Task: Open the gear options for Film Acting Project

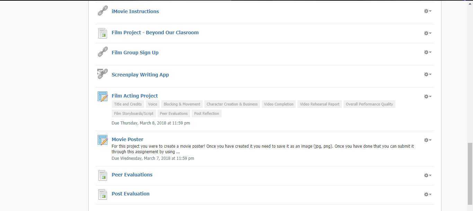Action: coord(427,97)
